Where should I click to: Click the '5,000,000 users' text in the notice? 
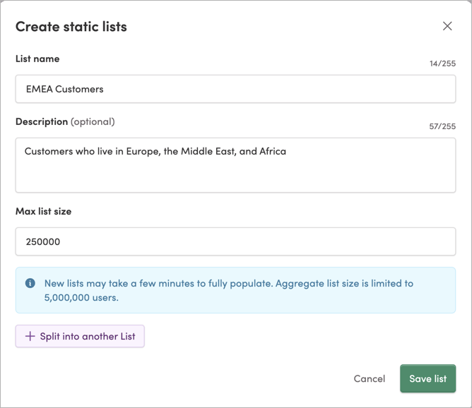tap(81, 297)
